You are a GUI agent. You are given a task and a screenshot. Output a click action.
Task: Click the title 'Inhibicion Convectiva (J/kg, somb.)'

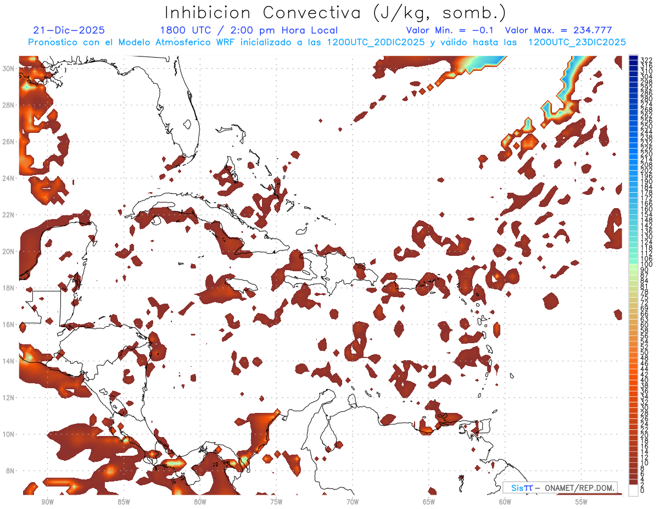(336, 13)
